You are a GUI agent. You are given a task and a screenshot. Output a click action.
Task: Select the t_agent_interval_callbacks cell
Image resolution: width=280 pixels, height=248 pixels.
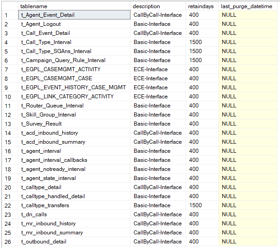click(74, 160)
